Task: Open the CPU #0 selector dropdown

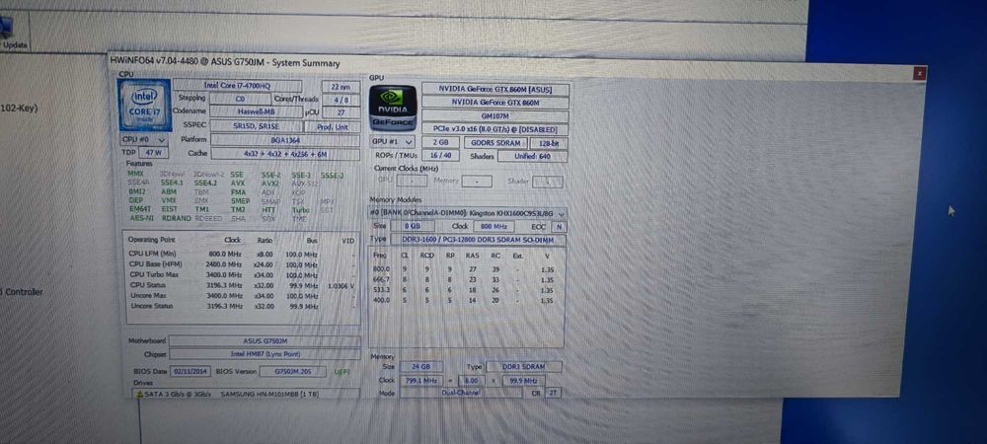Action: [x=143, y=140]
